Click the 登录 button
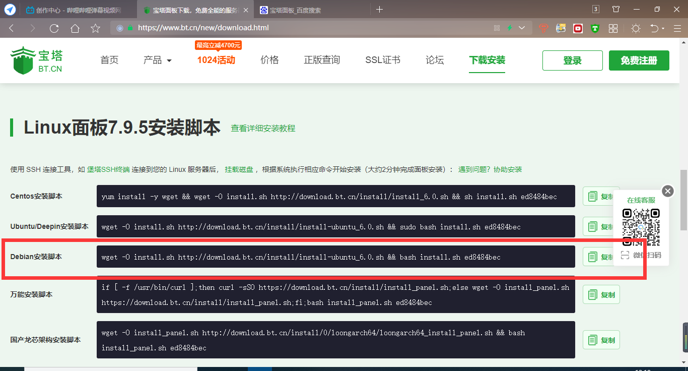 coord(573,60)
